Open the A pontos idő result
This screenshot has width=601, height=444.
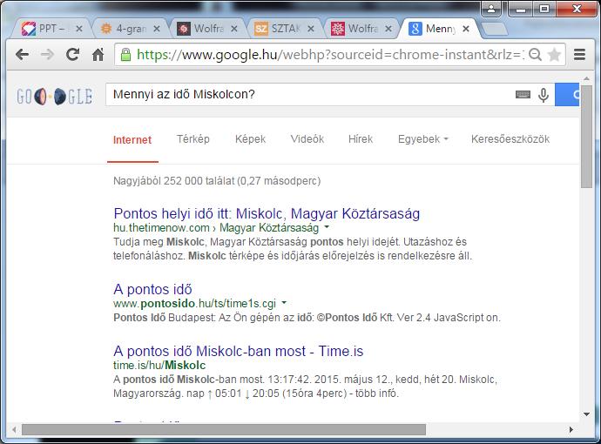(152, 289)
